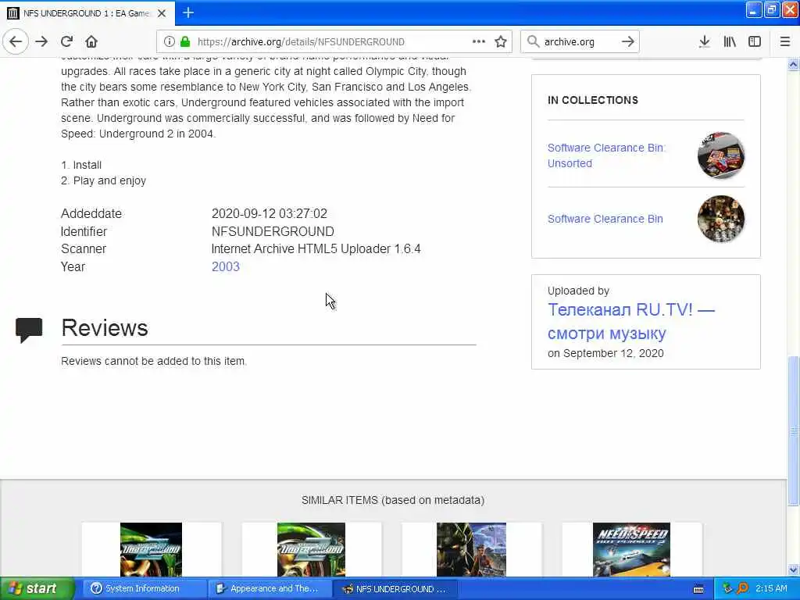Viewport: 800px width, 600px height.
Task: Click the Software Clearance Bin round thumbnail
Action: pyautogui.click(x=721, y=219)
